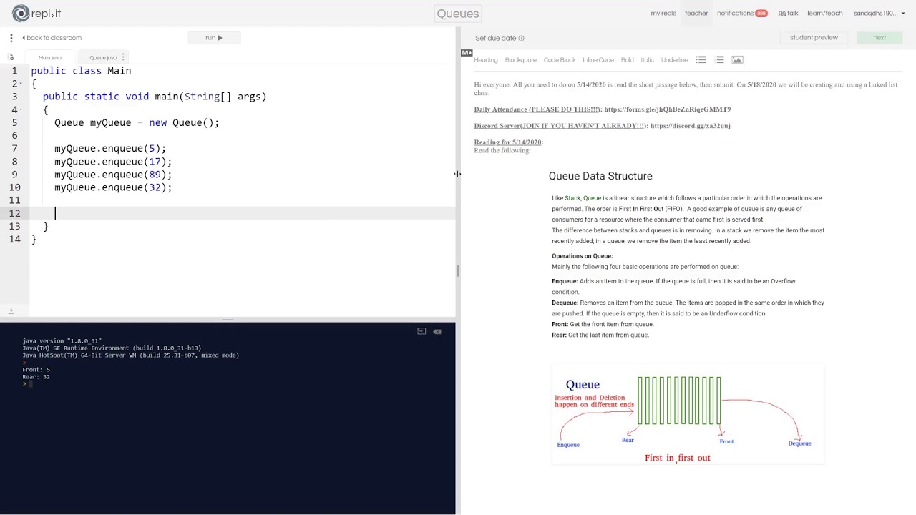
Task: Apply Underline formatting
Action: pos(675,60)
